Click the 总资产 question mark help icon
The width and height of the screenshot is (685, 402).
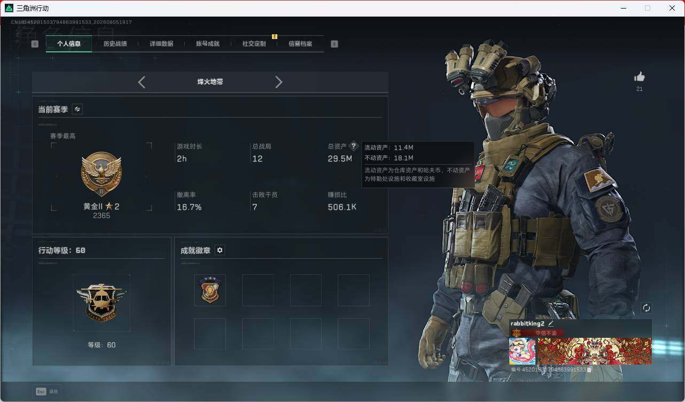pos(353,146)
